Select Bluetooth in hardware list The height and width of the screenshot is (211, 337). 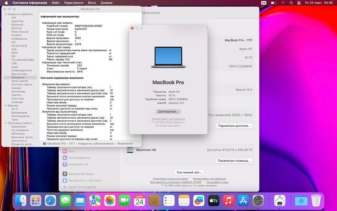coord(17,25)
